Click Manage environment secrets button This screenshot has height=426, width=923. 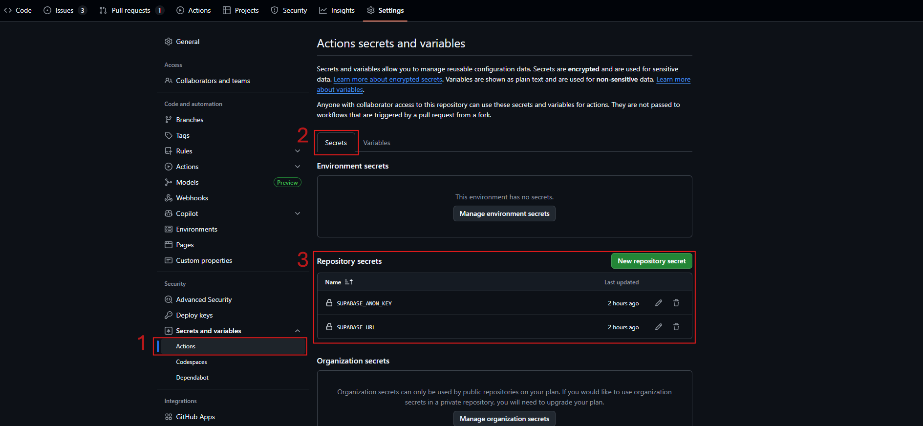click(x=504, y=213)
